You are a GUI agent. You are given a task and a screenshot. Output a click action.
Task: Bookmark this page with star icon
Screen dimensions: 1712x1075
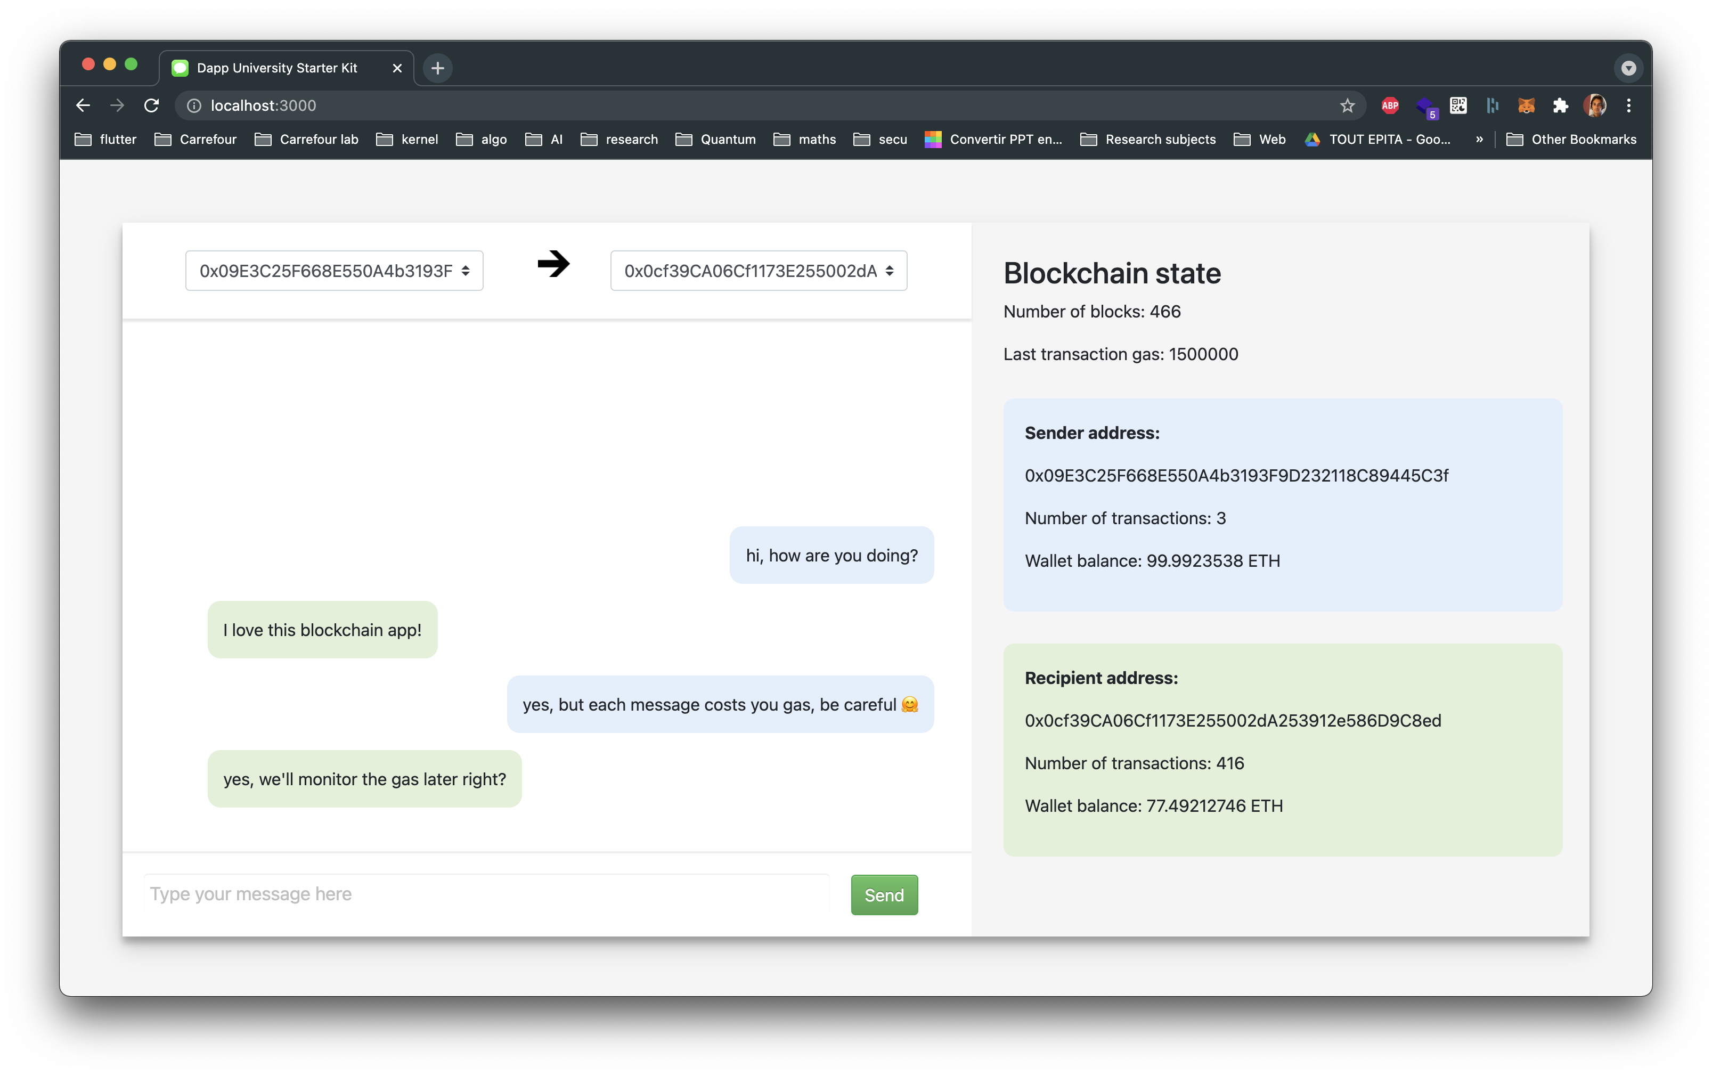tap(1347, 106)
